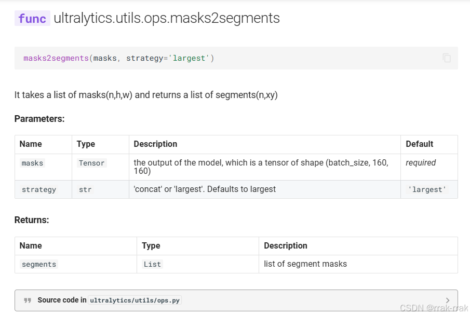
Task: Click the purple func badge
Action: 32,19
